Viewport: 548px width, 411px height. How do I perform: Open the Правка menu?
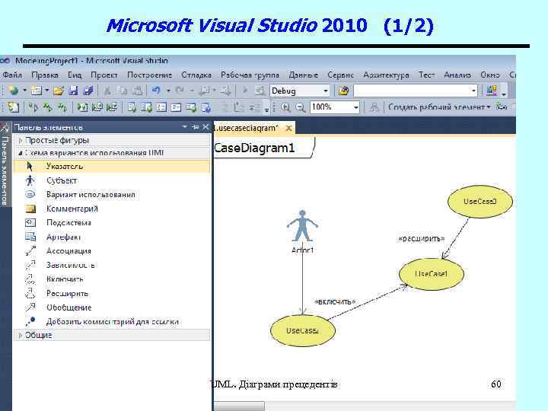click(x=45, y=75)
